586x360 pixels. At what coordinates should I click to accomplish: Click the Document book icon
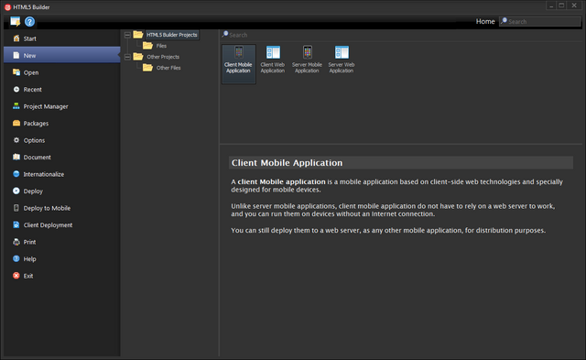tap(16, 157)
